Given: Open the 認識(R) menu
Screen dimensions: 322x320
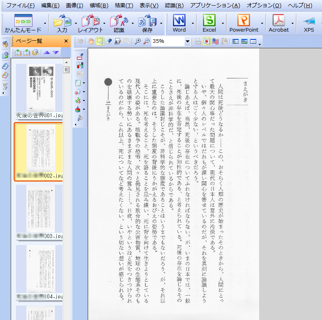Looking at the screenshot, I should (x=174, y=6).
